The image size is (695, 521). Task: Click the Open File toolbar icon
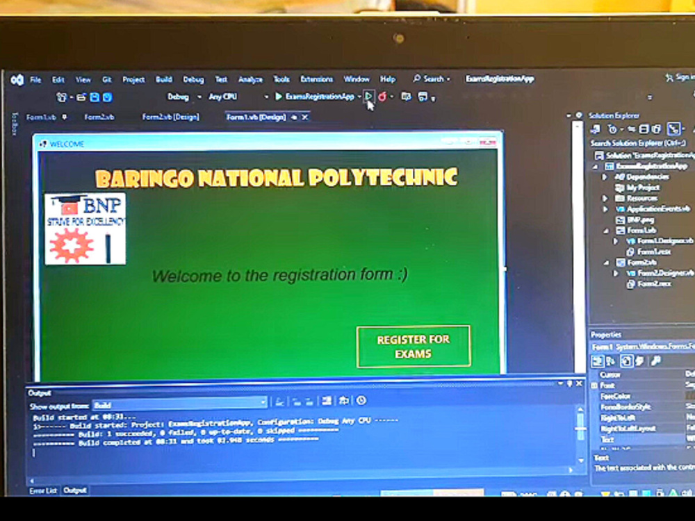tap(81, 97)
